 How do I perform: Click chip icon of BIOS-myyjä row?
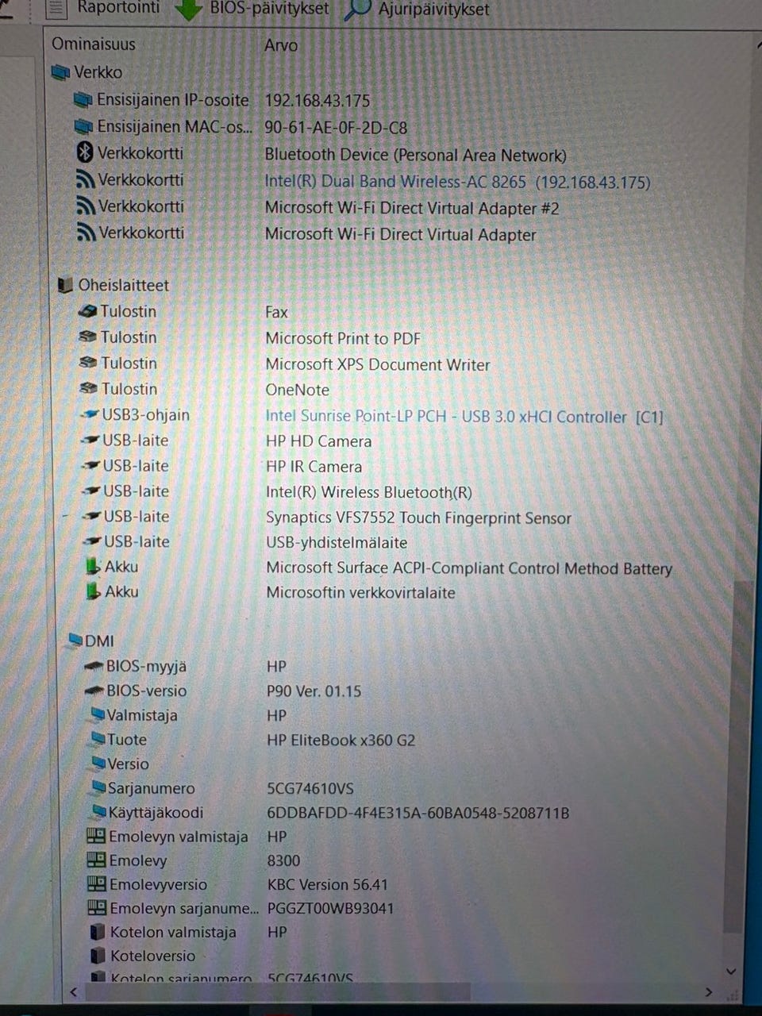pos(94,666)
